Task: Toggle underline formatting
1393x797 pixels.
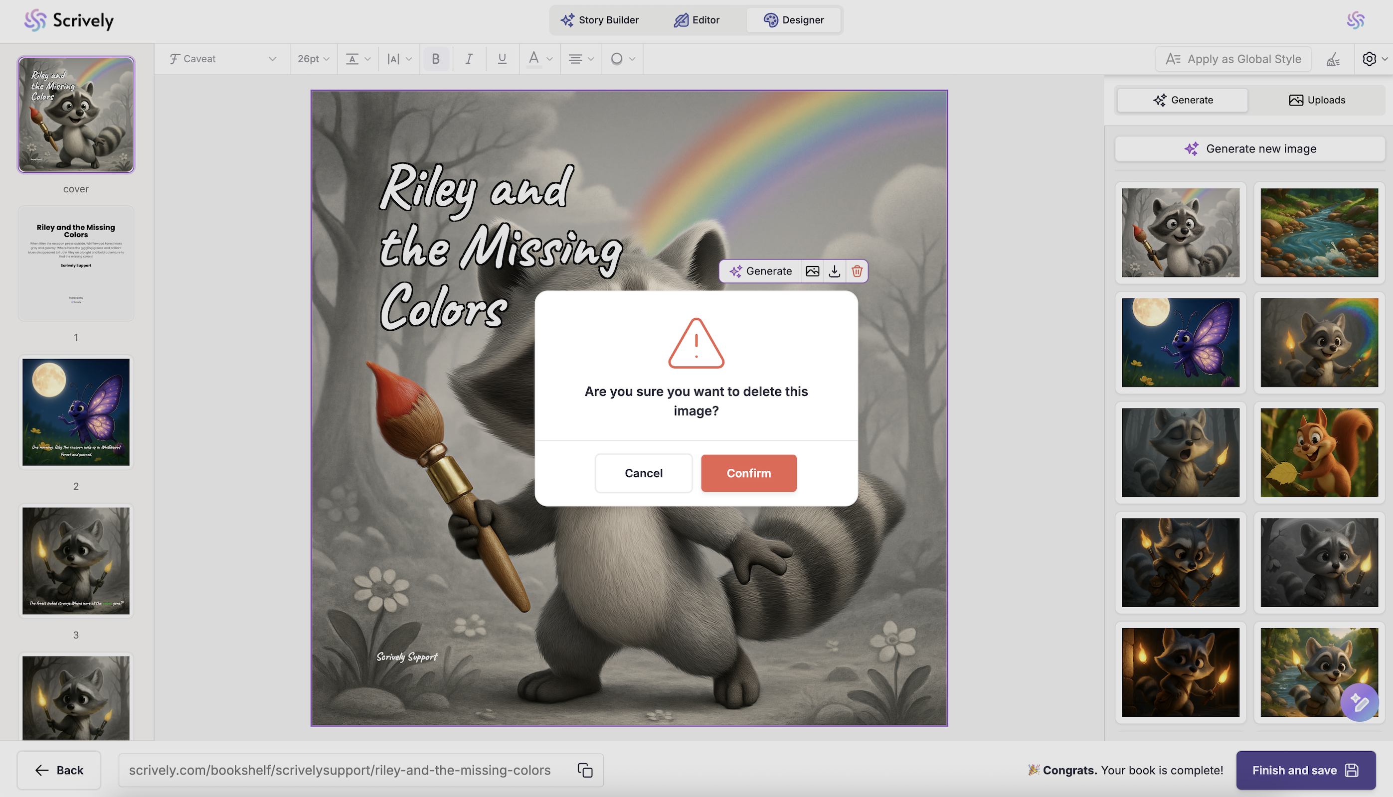Action: tap(502, 59)
